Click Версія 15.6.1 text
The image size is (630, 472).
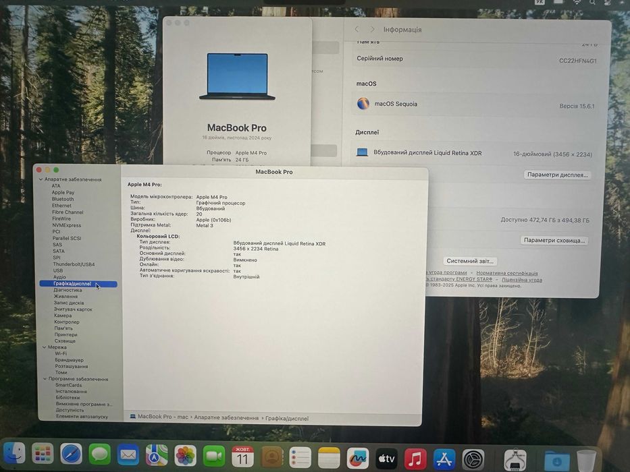pyautogui.click(x=577, y=107)
